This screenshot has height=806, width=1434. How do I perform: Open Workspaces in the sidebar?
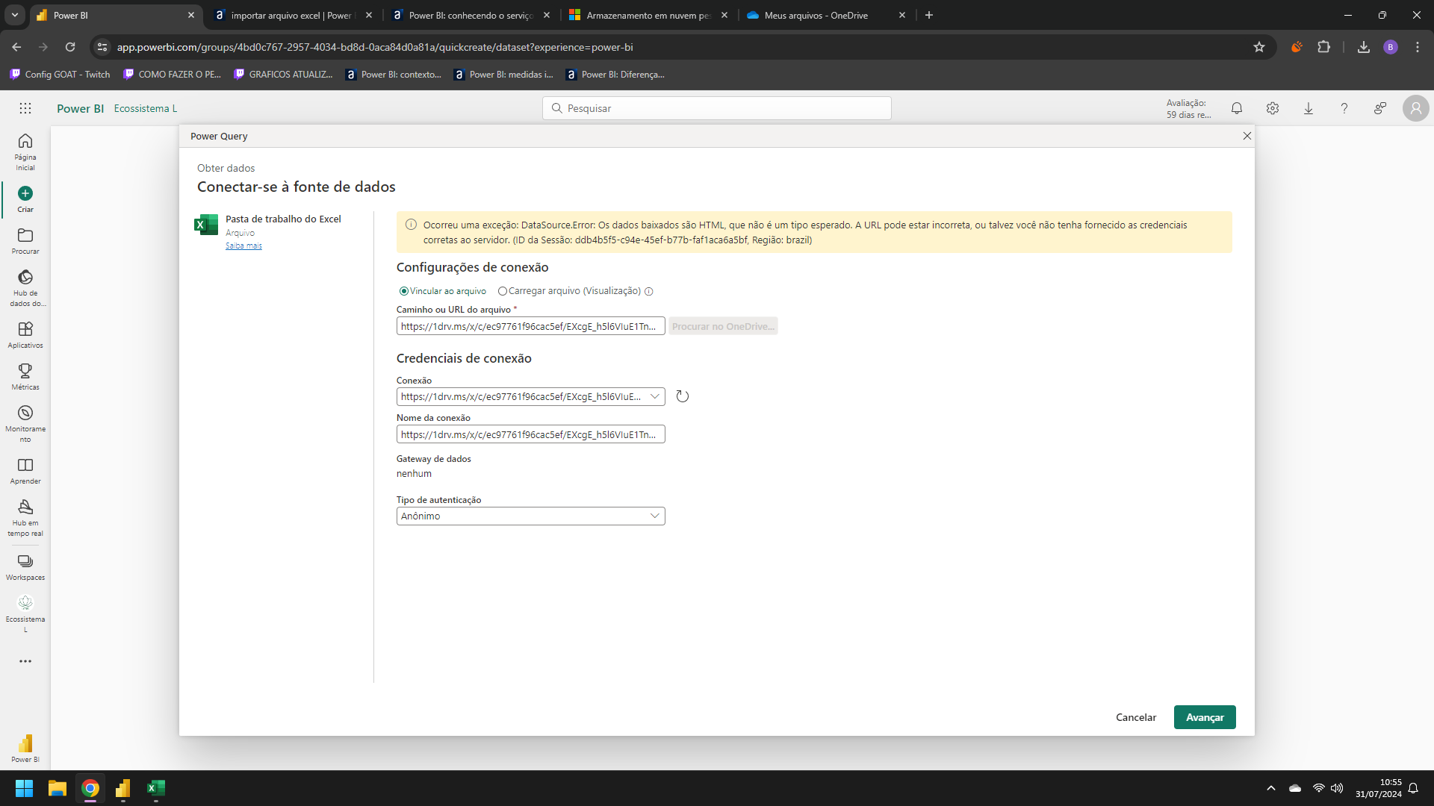tap(25, 567)
